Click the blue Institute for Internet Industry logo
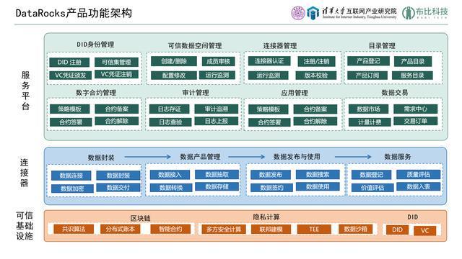Image resolution: width=462 pixels, height=259 pixels. click(313, 13)
